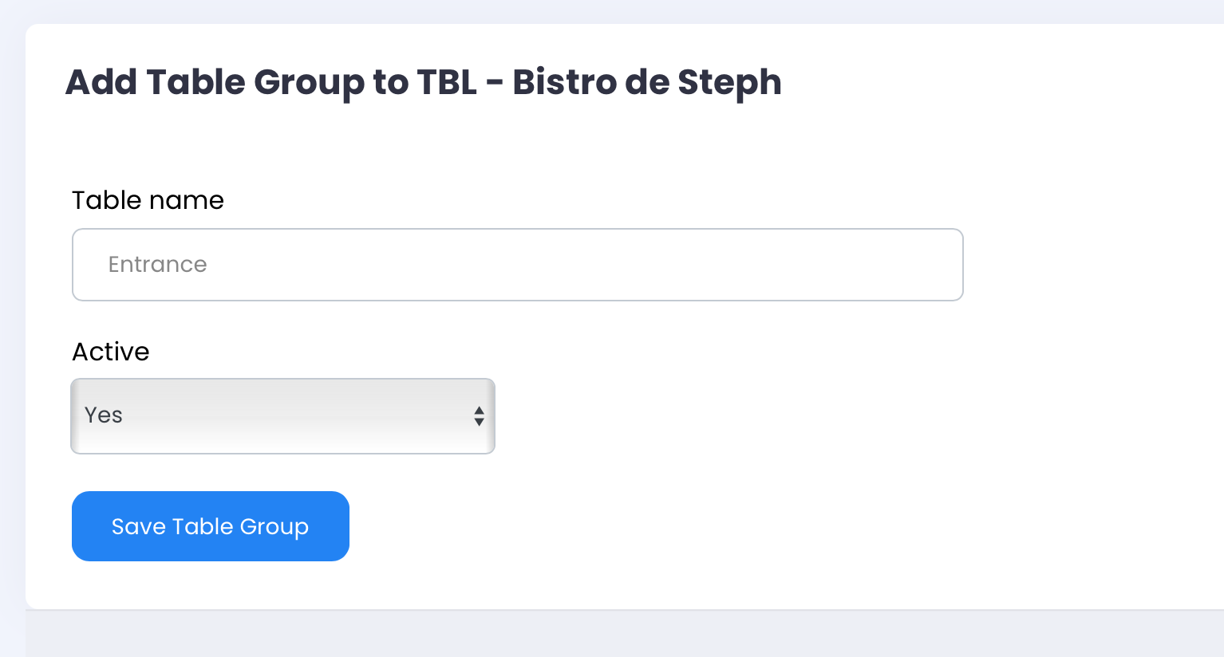Screen dimensions: 1224x657
Task: Click the light blue margin left of the card
Action: [x=12, y=319]
